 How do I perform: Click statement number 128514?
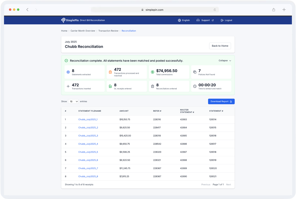coord(213,120)
